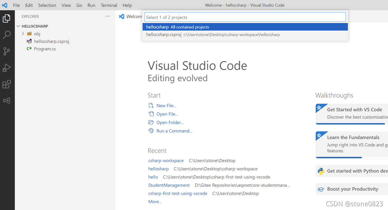This screenshot has height=210, width=388.
Task: Click the New File... link
Action: (x=166, y=106)
